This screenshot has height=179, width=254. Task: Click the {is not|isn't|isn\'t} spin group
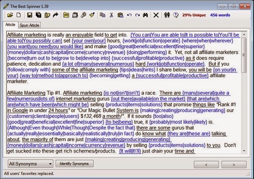click(121, 93)
